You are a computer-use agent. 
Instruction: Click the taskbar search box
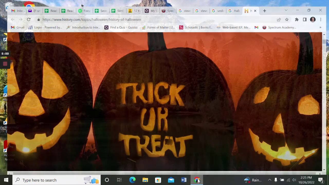tap(57, 180)
